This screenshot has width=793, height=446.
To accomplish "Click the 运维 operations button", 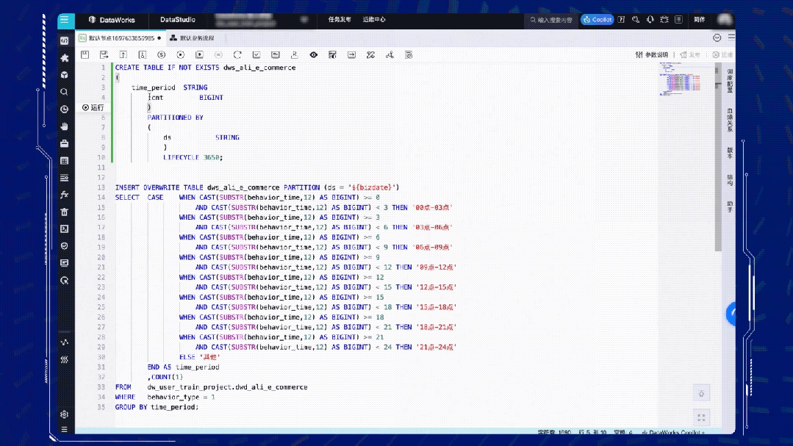I will pyautogui.click(x=722, y=54).
